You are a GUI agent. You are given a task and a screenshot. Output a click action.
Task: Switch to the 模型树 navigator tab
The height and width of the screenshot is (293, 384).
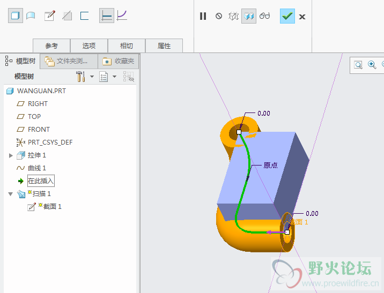pos(20,61)
